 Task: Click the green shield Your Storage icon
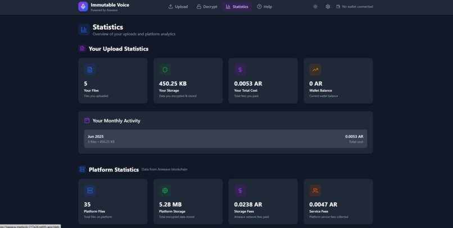(x=165, y=69)
